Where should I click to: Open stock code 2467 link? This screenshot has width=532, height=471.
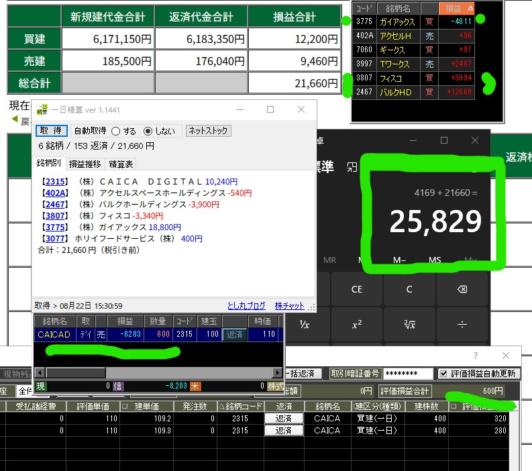coord(55,205)
